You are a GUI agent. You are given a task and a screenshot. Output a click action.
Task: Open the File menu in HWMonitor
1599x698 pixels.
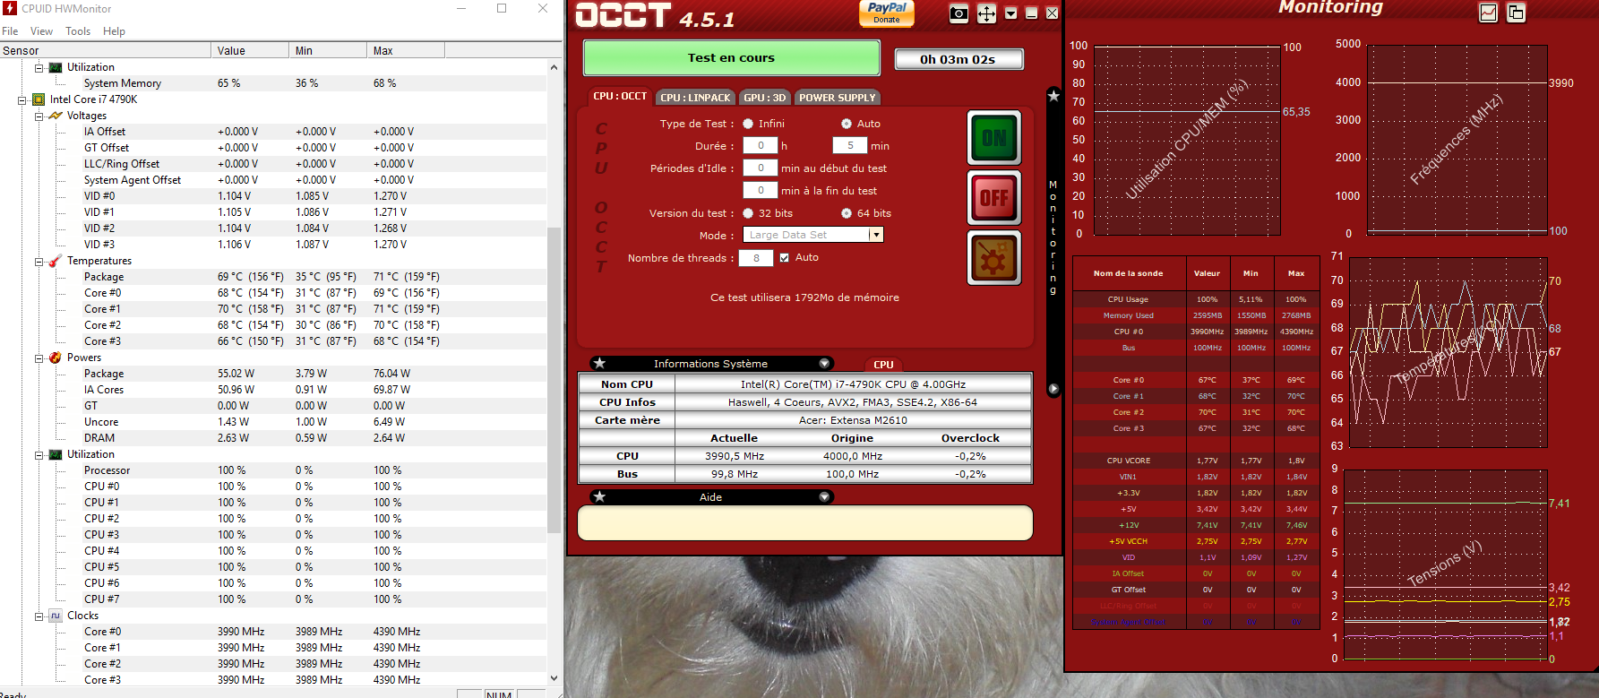pyautogui.click(x=10, y=30)
